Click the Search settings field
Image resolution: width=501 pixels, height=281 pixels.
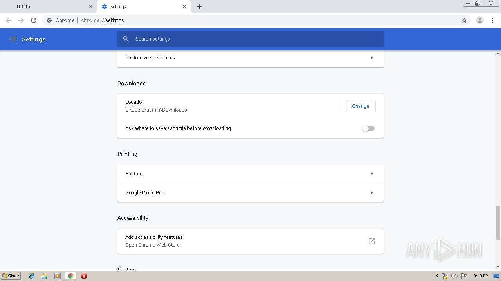(250, 39)
